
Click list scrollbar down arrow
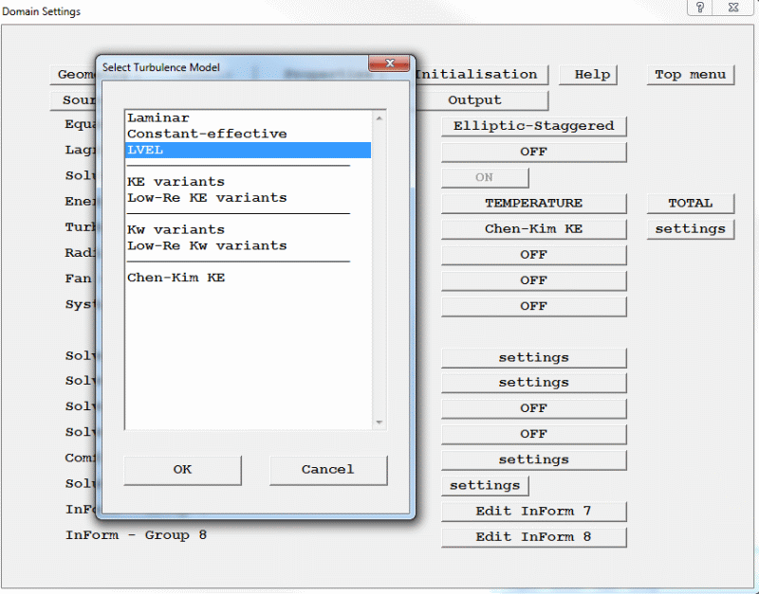coord(379,423)
